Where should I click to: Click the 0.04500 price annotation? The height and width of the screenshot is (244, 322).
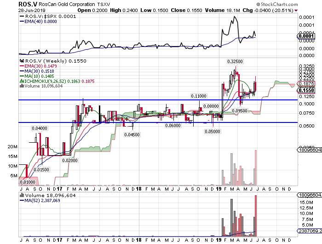(132, 134)
